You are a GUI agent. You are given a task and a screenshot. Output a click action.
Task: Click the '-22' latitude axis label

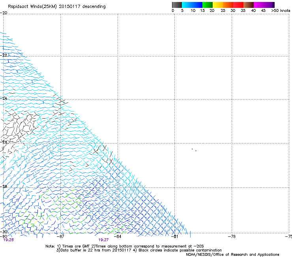[x=4, y=55]
